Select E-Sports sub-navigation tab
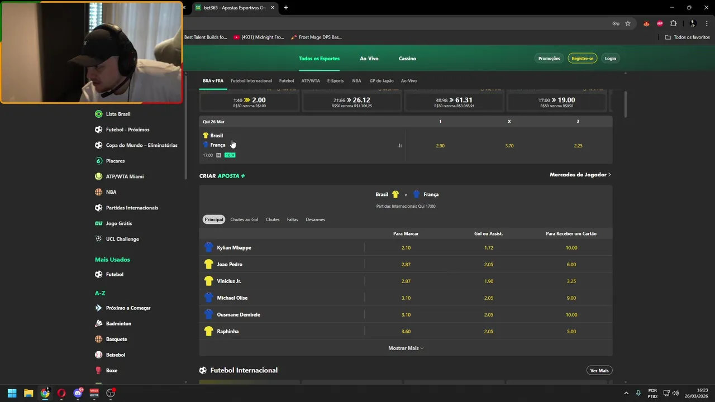Image resolution: width=715 pixels, height=402 pixels. click(x=336, y=81)
